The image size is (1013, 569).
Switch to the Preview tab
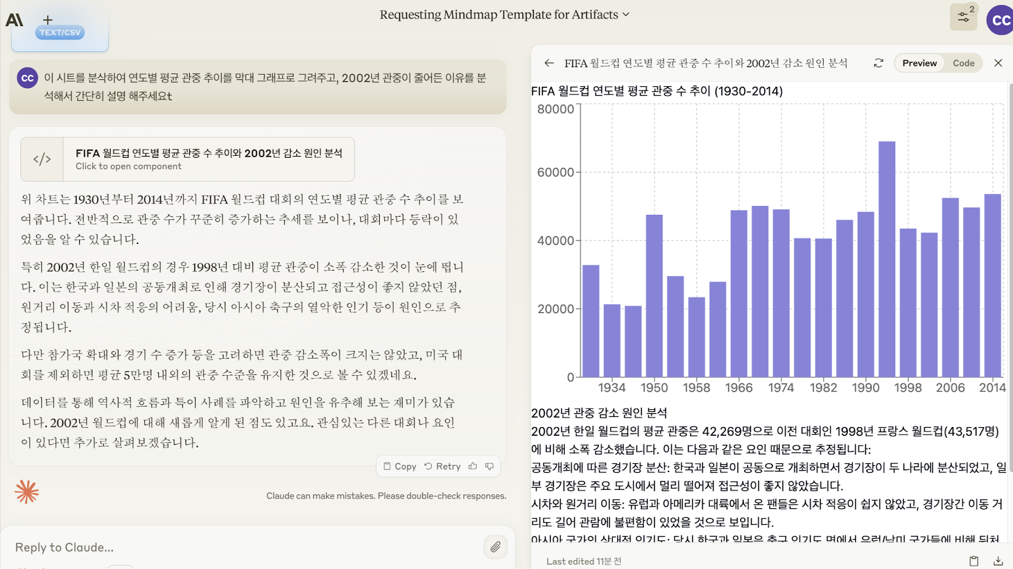(x=919, y=63)
